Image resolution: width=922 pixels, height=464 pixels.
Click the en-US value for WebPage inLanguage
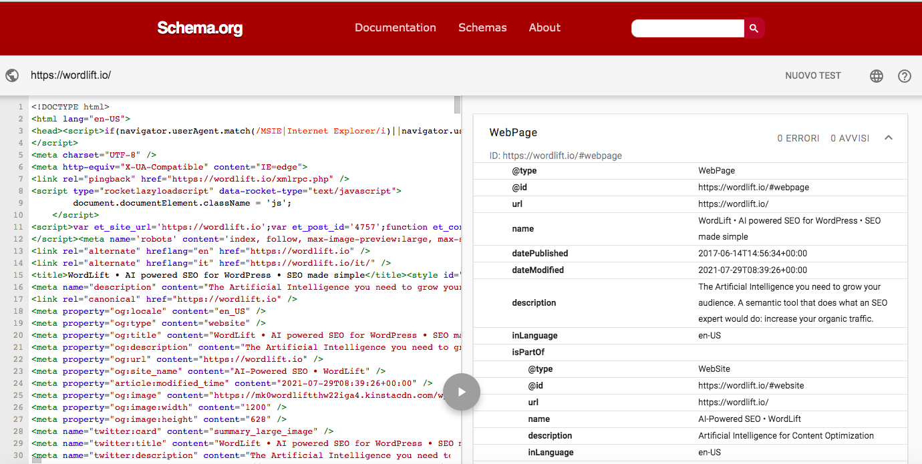710,336
